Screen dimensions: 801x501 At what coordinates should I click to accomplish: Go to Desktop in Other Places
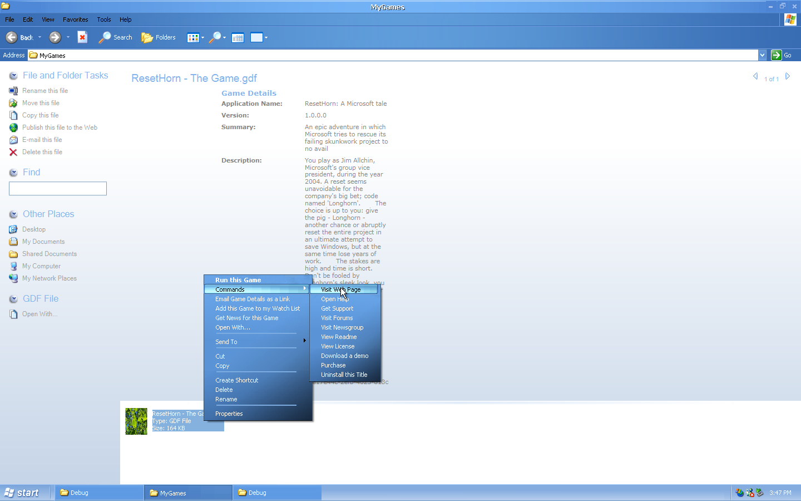click(x=34, y=229)
